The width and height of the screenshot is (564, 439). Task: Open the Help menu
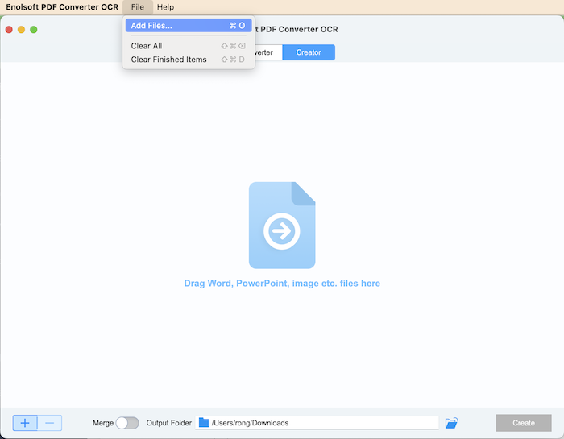pyautogui.click(x=165, y=7)
